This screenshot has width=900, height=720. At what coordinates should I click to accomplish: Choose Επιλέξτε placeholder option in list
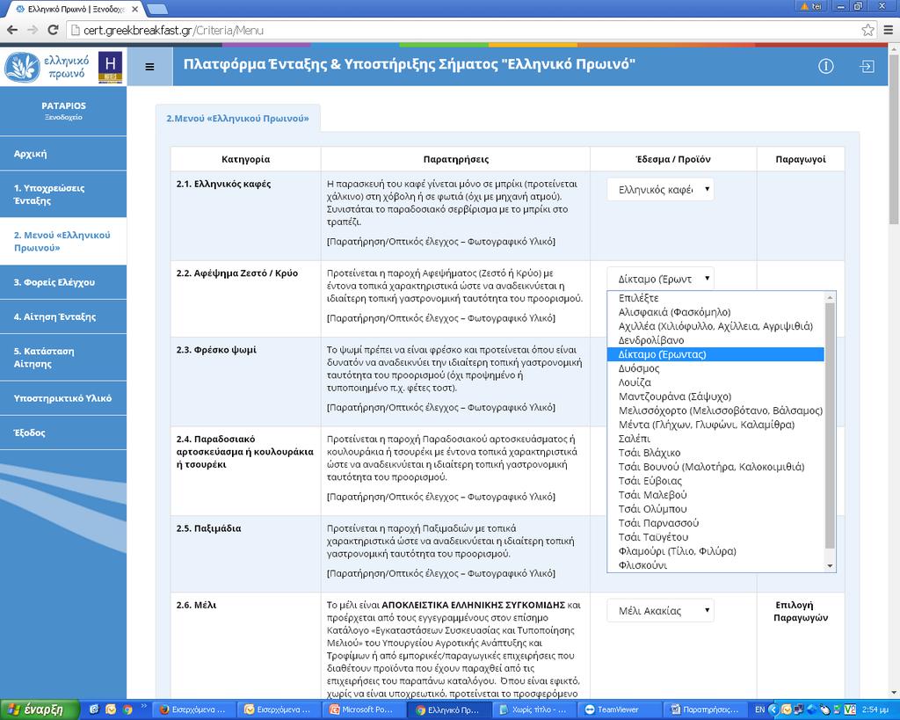tap(715, 298)
